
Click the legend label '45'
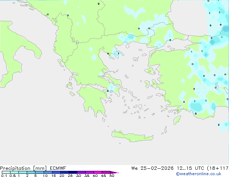point(103,176)
